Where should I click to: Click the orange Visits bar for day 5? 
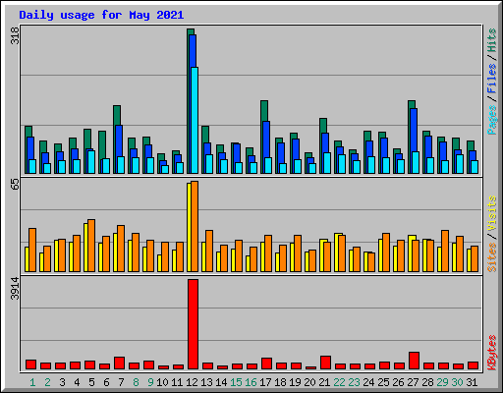(91, 246)
